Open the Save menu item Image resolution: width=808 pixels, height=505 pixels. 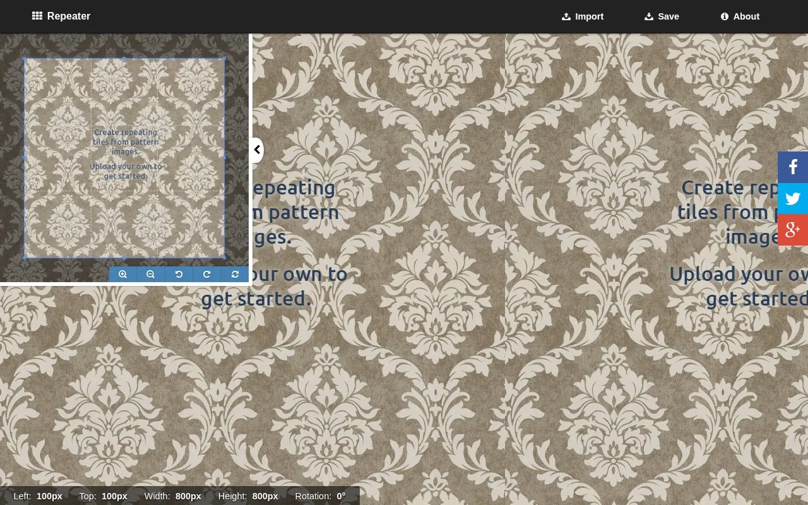662,16
